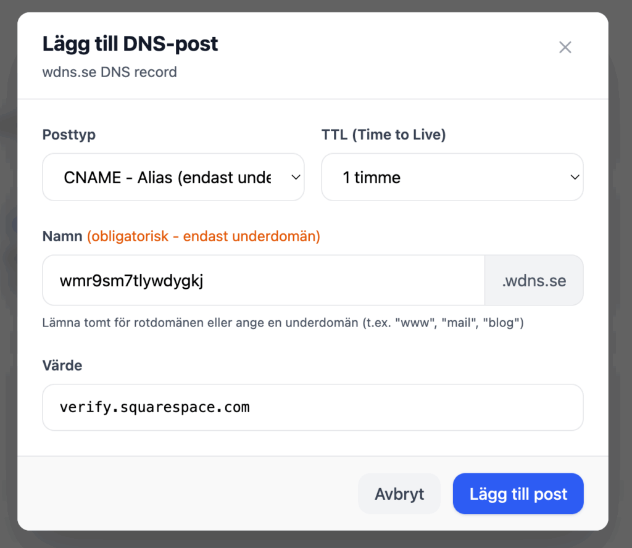Click the .wdns.se domain suffix box

[x=534, y=281]
